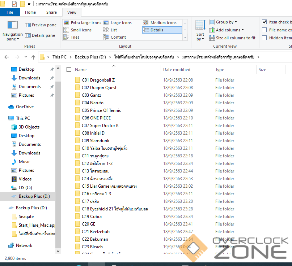Open recent locations dropdown arrow

click(x=26, y=57)
